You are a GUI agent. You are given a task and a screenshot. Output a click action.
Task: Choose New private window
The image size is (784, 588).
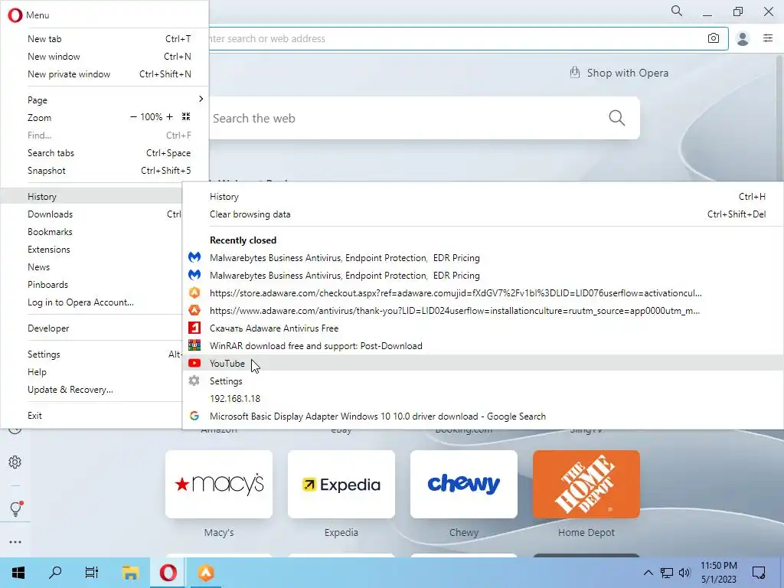[x=104, y=74]
